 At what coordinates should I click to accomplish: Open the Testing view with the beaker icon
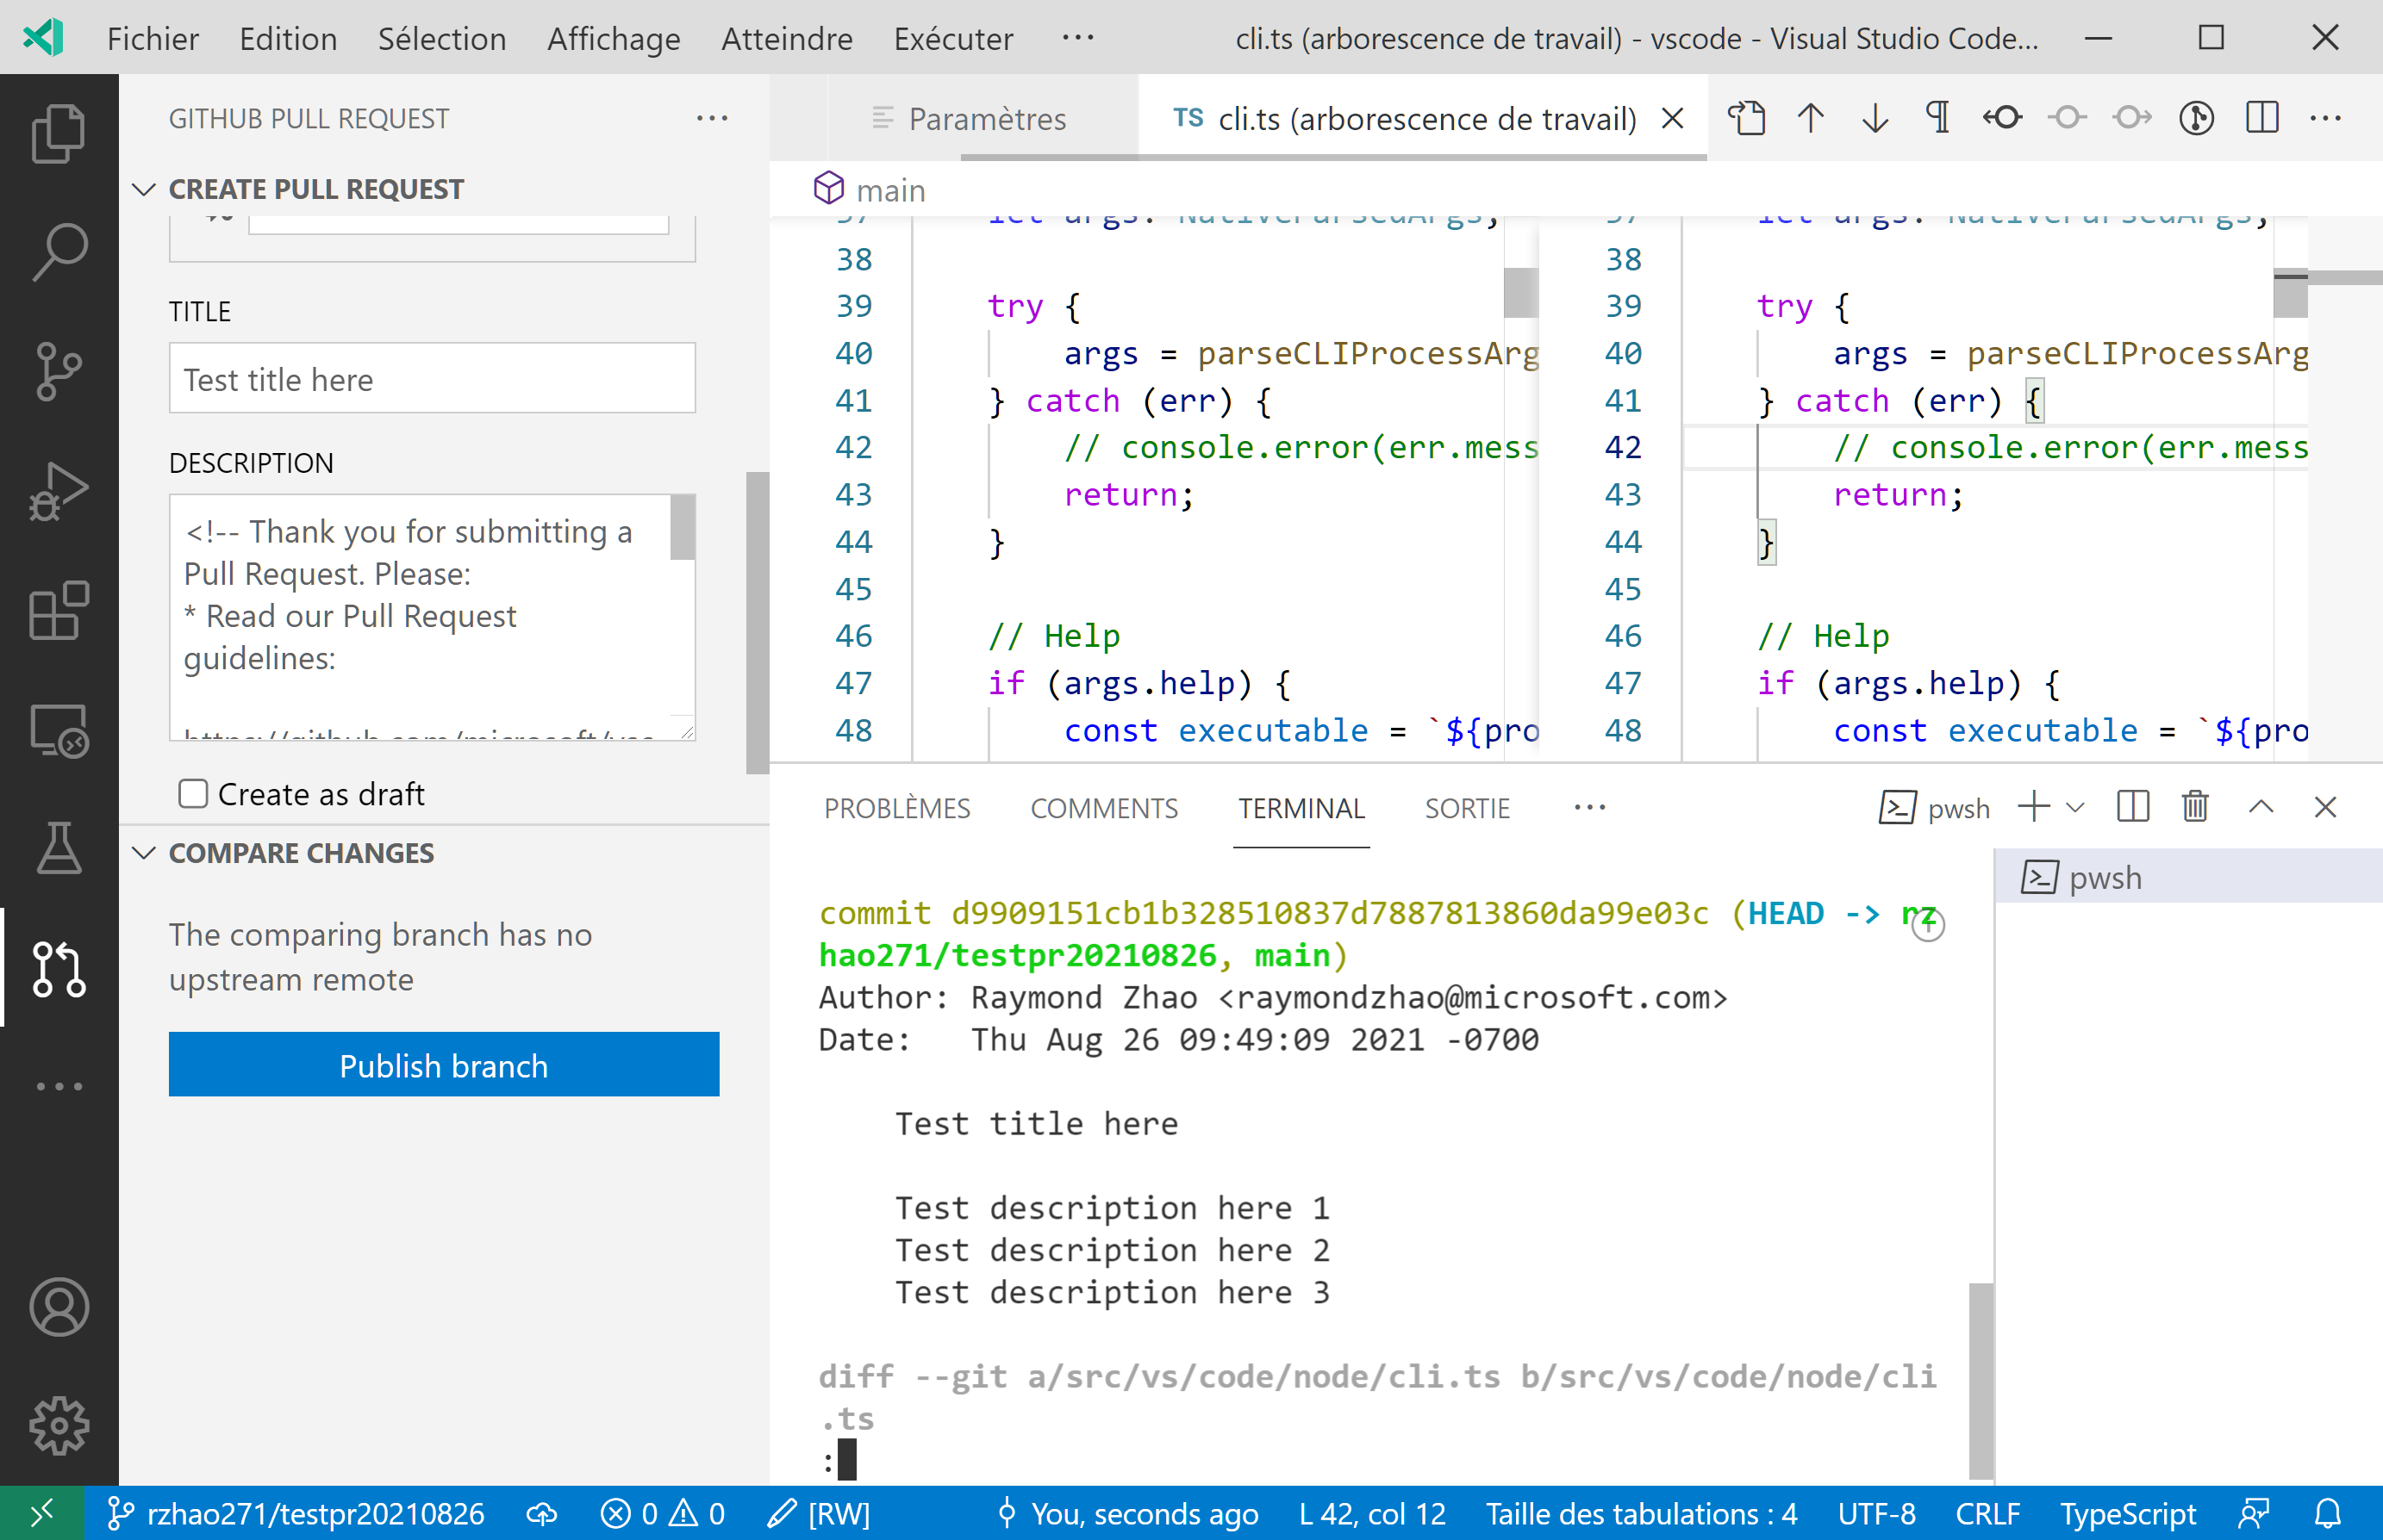(x=57, y=849)
